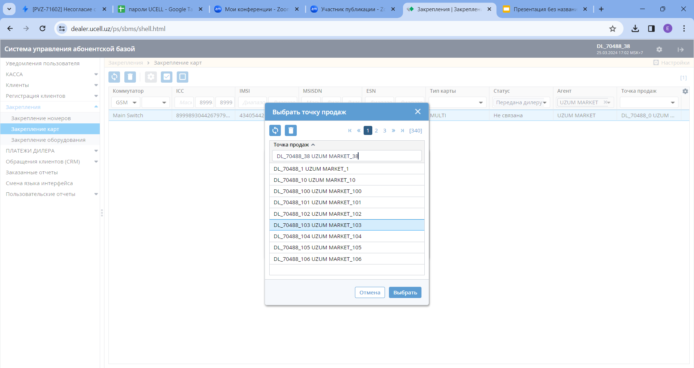Select all rows with checkmark toolbar icon
The width and height of the screenshot is (694, 368).
pyautogui.click(x=167, y=77)
